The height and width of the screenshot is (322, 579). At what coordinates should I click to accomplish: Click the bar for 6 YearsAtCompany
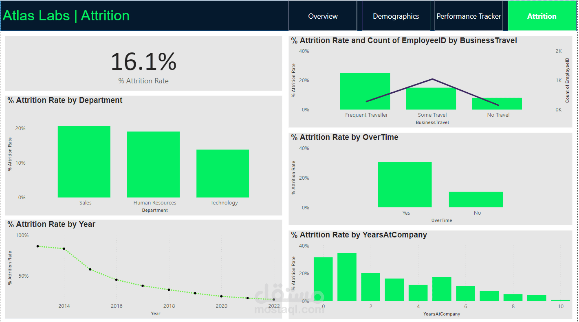coord(466,294)
